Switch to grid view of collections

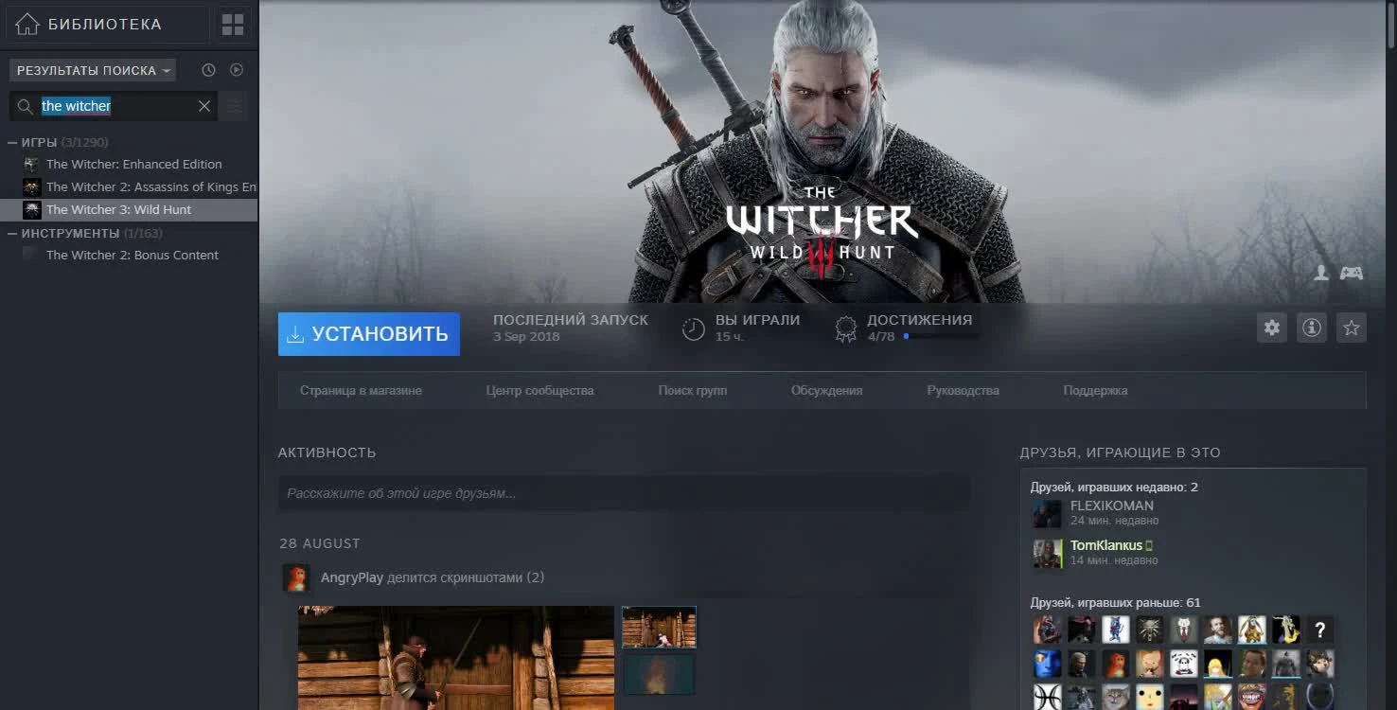233,25
